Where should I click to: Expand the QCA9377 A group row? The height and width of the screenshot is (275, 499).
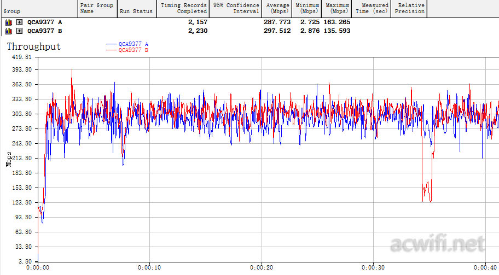coord(19,22)
